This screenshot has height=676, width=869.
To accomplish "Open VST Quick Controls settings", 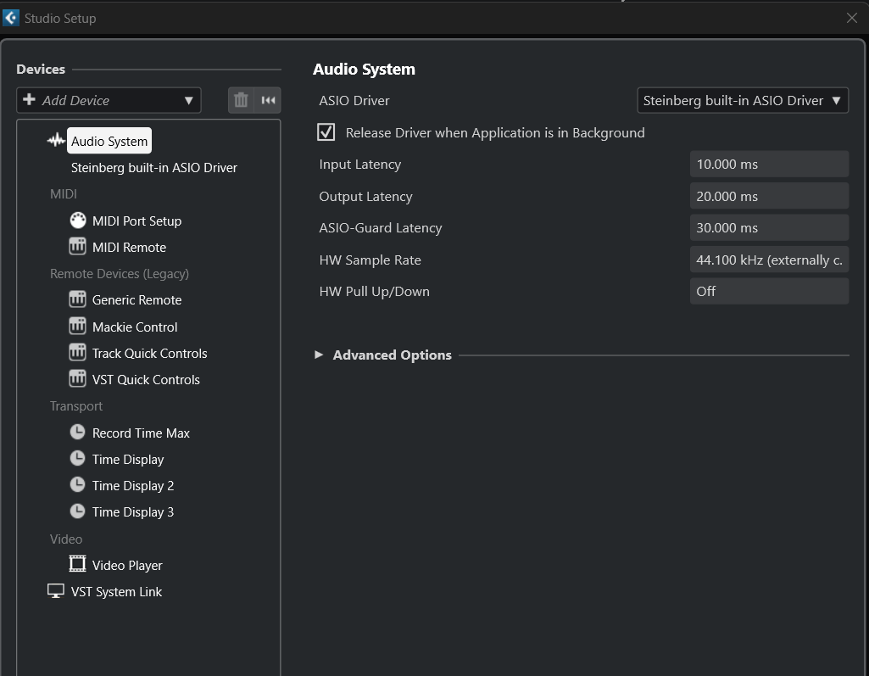I will (x=146, y=380).
